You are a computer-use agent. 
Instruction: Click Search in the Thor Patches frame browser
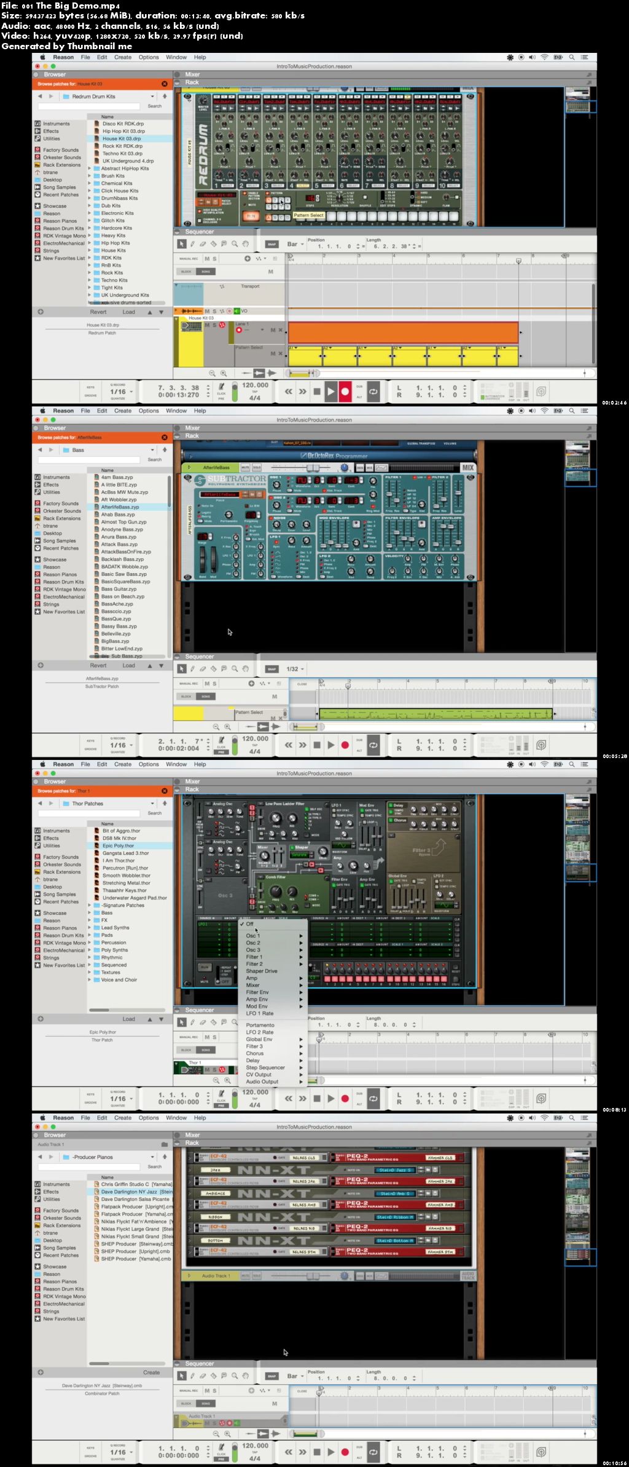155,813
